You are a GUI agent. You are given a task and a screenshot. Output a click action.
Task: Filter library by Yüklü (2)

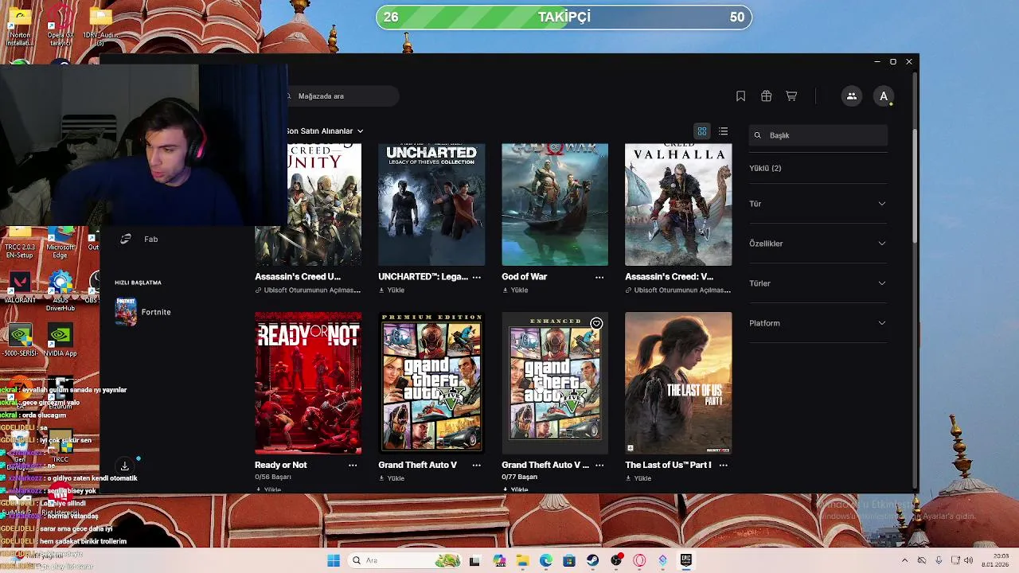[x=765, y=168]
